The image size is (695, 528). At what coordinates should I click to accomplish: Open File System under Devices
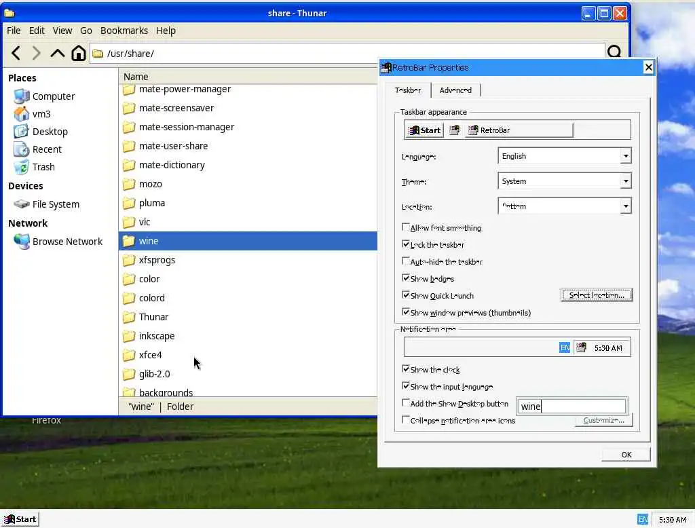click(47, 204)
